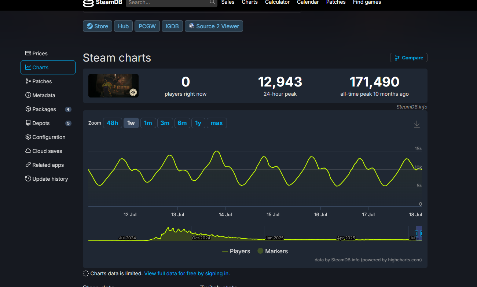Set chart zoom to 1m

pyautogui.click(x=148, y=123)
